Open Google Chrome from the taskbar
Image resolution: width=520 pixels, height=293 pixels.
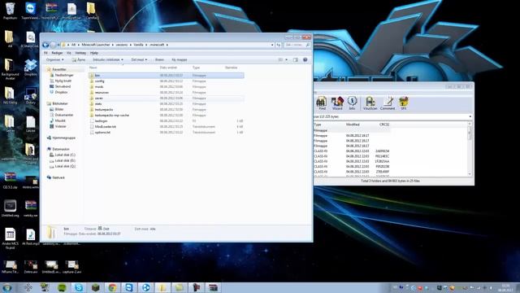click(x=112, y=287)
